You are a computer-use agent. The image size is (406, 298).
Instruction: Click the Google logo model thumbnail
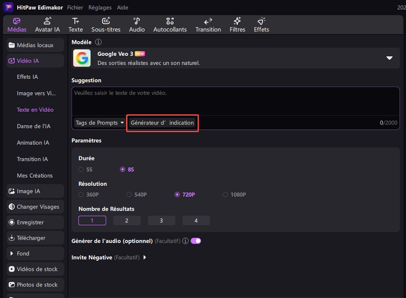coord(82,58)
